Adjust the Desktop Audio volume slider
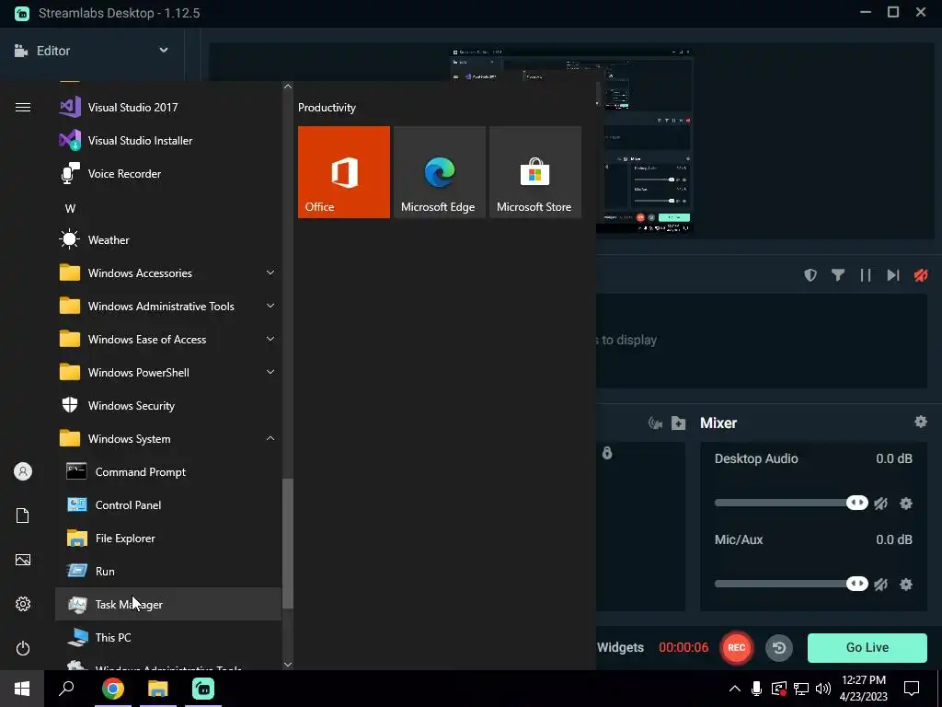Screen dimensions: 942x707 (790, 503)
